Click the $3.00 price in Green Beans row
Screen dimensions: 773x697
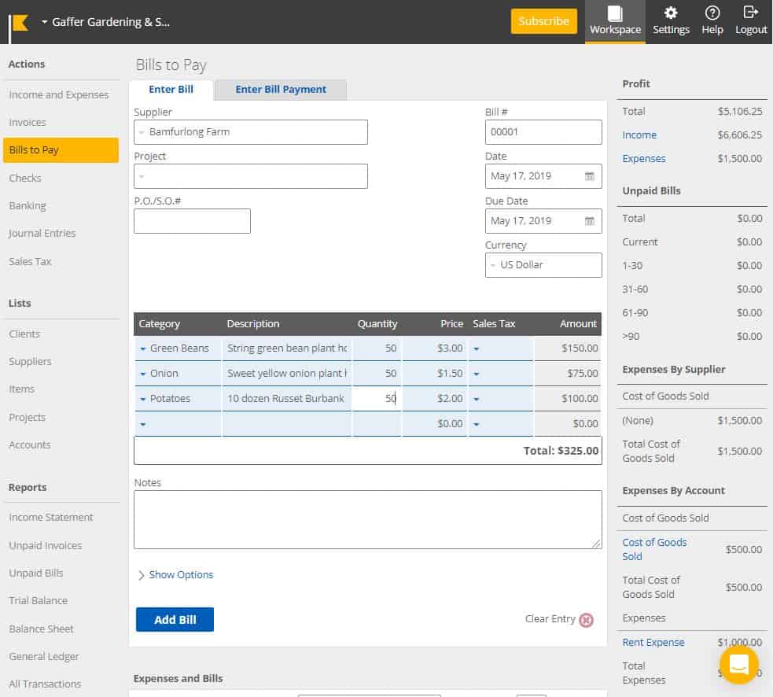[449, 348]
